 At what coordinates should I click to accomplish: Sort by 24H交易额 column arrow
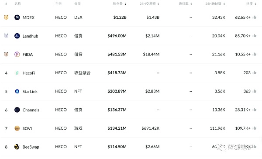point(158,4)
